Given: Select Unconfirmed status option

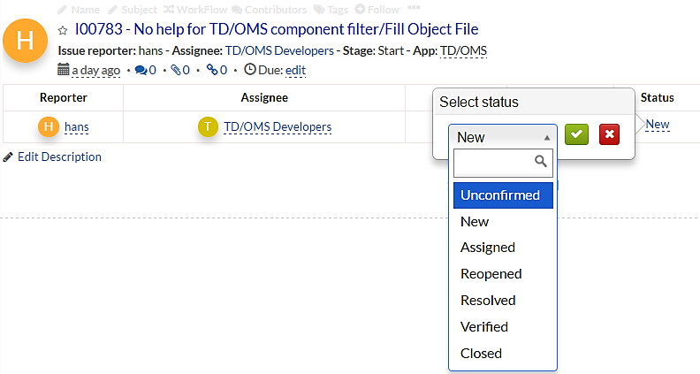Looking at the screenshot, I should tap(503, 195).
